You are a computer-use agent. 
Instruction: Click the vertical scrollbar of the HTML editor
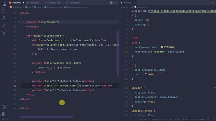click(x=118, y=53)
